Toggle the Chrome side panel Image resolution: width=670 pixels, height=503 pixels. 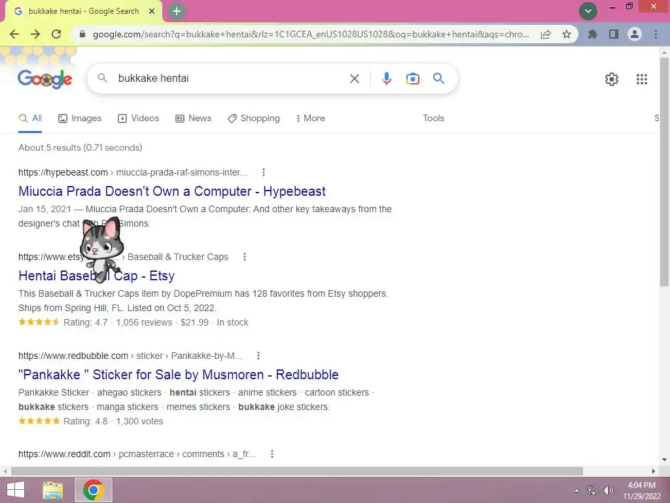(614, 34)
